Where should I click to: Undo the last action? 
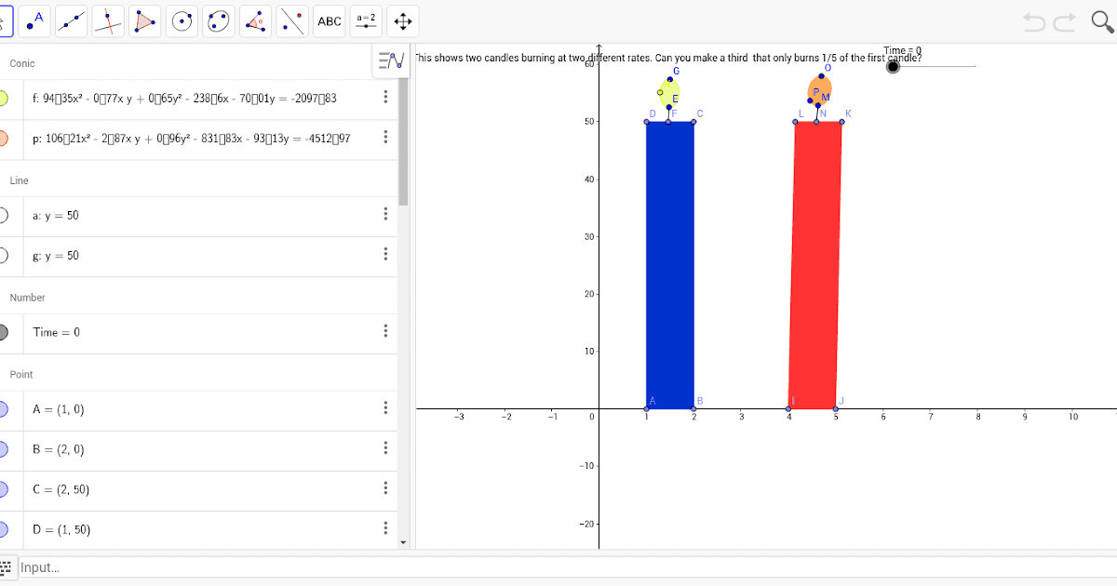1034,21
